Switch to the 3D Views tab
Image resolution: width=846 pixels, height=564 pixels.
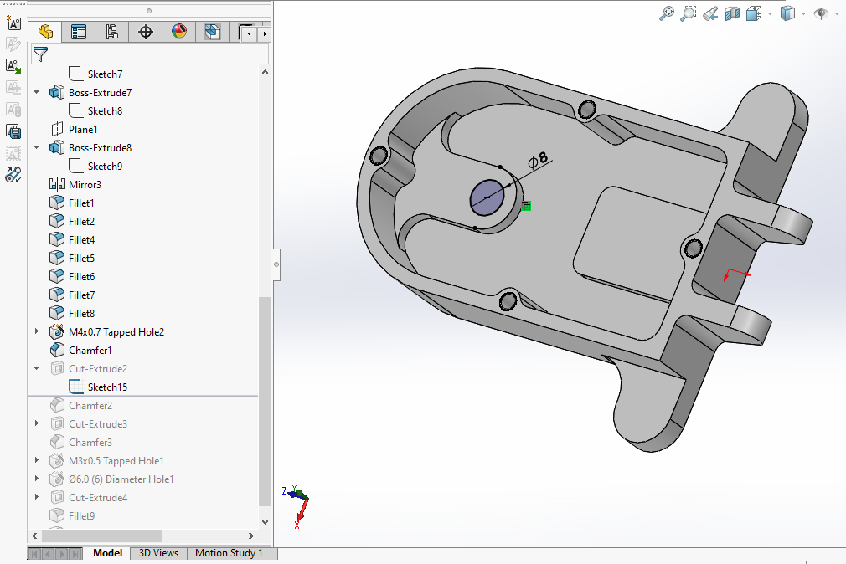pyautogui.click(x=158, y=553)
